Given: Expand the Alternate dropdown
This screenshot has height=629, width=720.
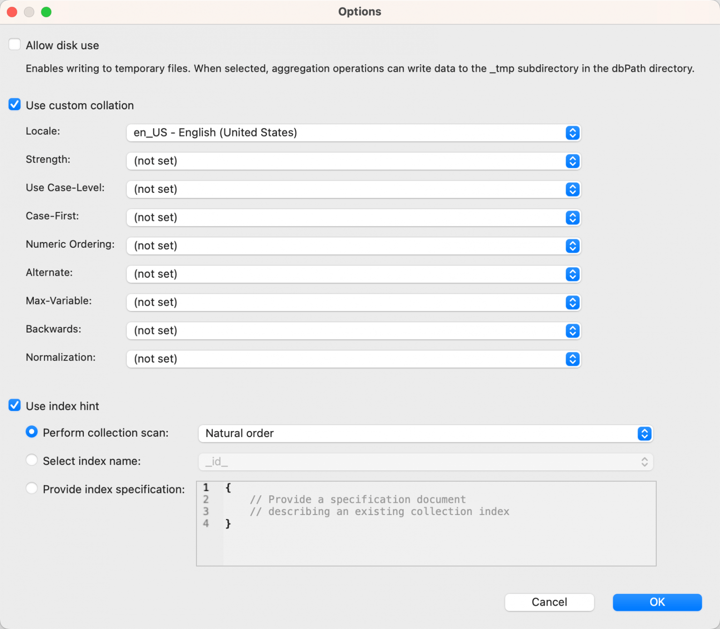Looking at the screenshot, I should coord(353,274).
